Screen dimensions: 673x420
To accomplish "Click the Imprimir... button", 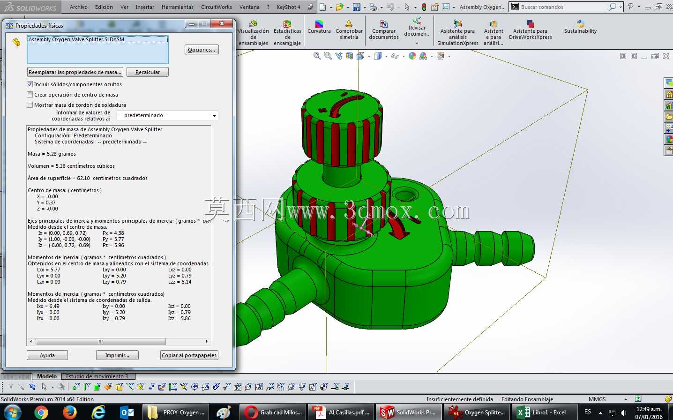I will tap(117, 355).
